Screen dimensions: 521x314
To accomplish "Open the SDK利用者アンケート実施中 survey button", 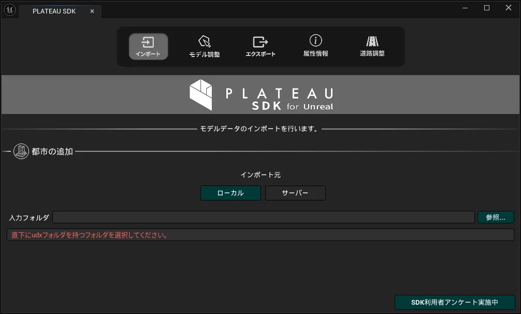I will 455,303.
